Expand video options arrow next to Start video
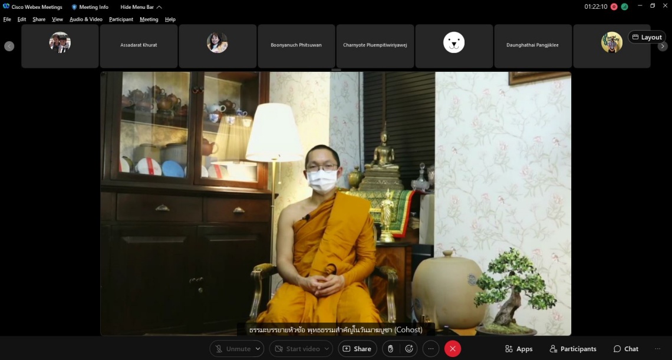This screenshot has height=360, width=672. pyautogui.click(x=327, y=349)
